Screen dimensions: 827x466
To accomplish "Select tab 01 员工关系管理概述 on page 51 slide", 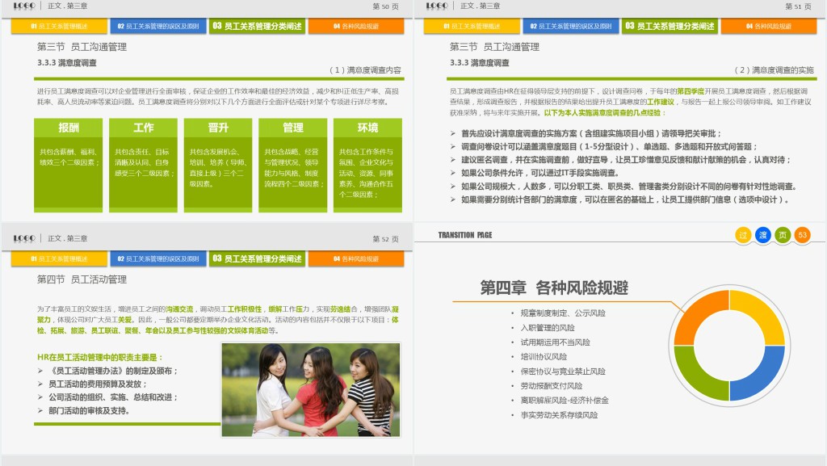I will tap(471, 26).
